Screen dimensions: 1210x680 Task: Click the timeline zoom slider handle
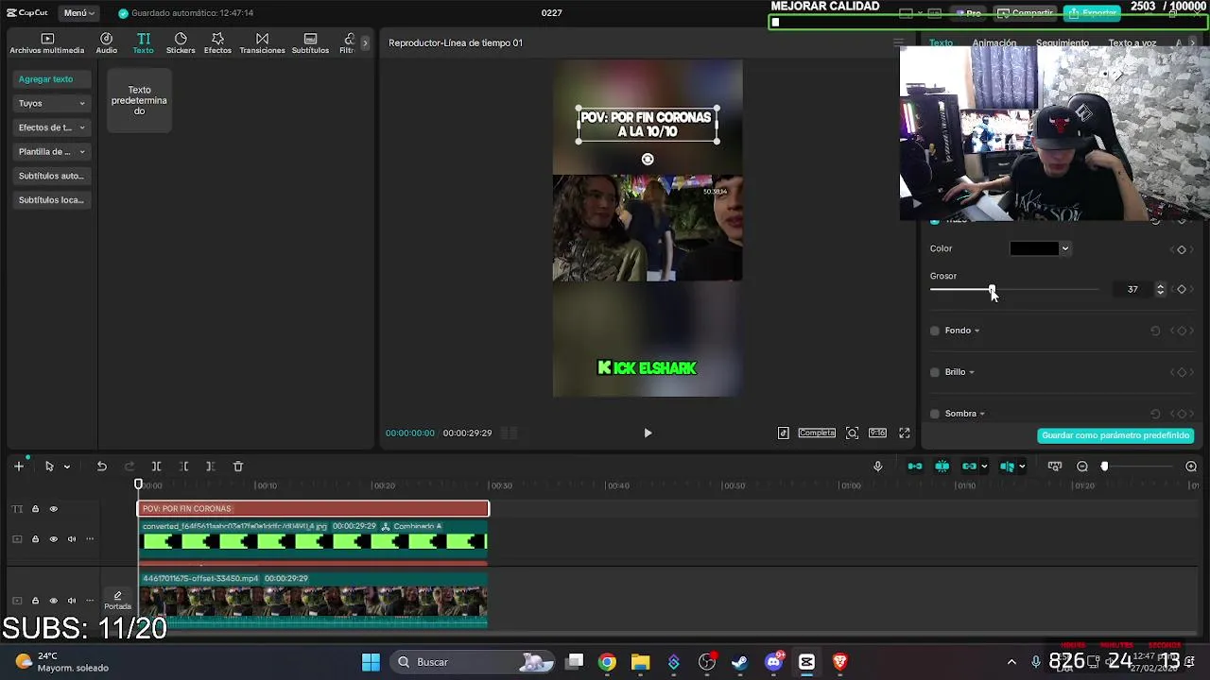pyautogui.click(x=1104, y=467)
